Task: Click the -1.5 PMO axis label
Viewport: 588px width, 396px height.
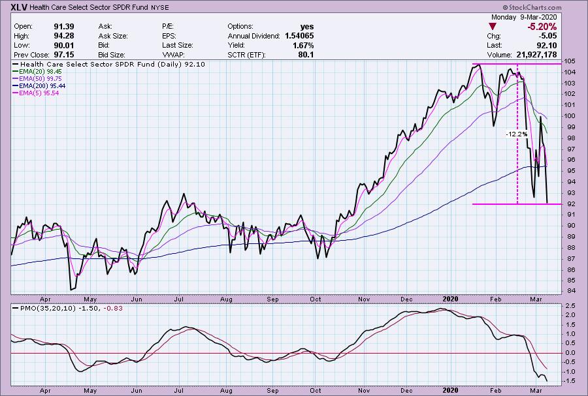Action: [x=569, y=381]
